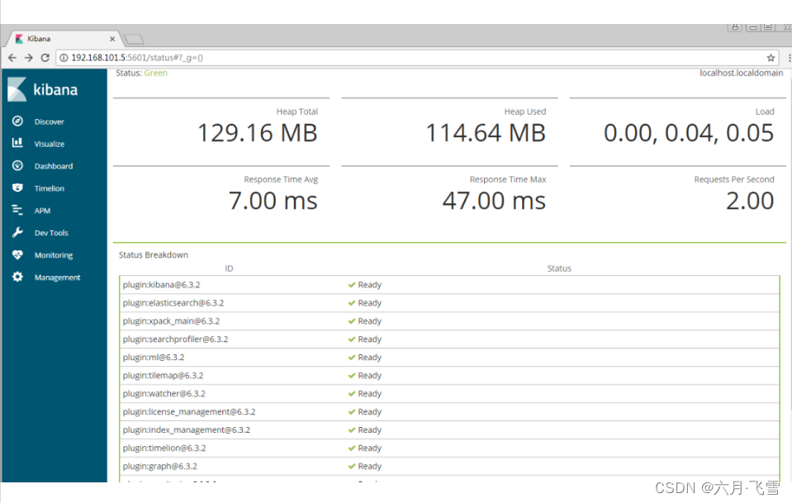The width and height of the screenshot is (792, 503).
Task: Select plugin:searchprofiler@6.3.2 row
Action: click(449, 339)
